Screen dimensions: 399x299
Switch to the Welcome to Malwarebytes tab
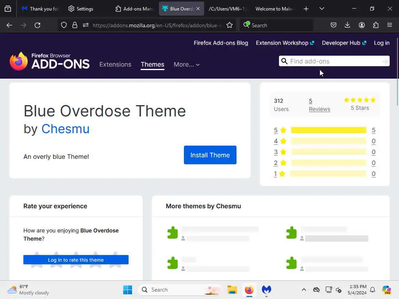coord(274,9)
